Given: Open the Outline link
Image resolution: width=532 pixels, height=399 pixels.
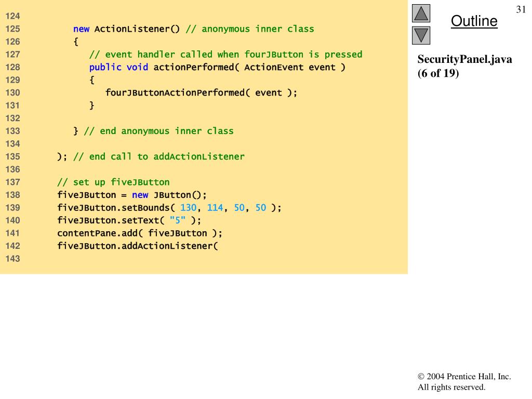Looking at the screenshot, I should click(474, 21).
